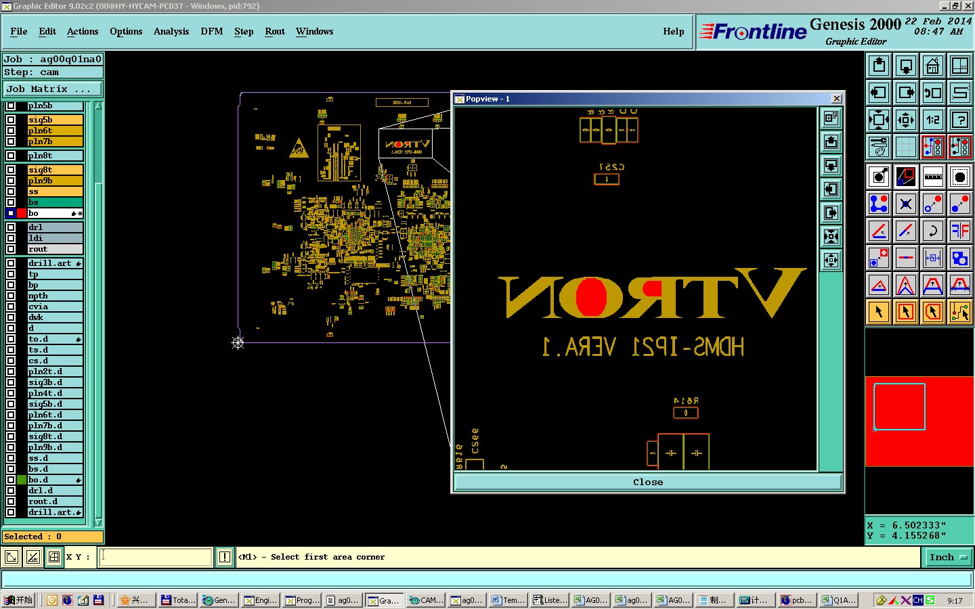The height and width of the screenshot is (609, 975).
Task: Click the rectangle-area select arrow icon
Action: (x=906, y=312)
